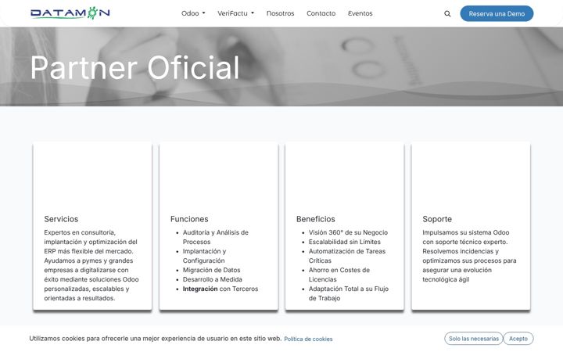Click 'Automatización de Tareas Críticas' item
This screenshot has height=352, width=563.
tap(347, 256)
